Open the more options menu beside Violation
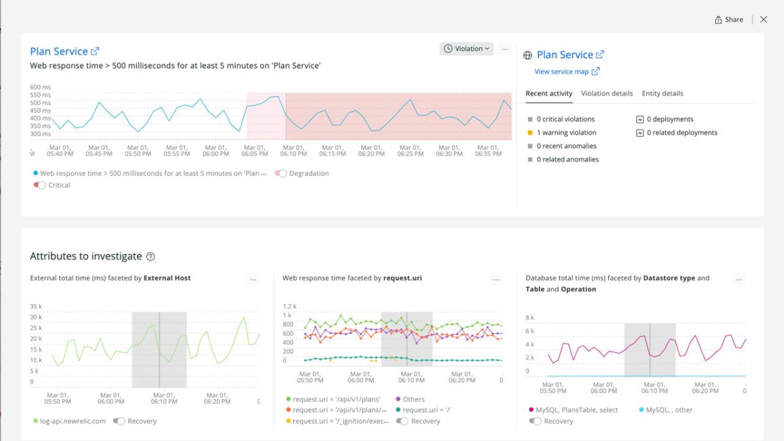Image resolution: width=784 pixels, height=441 pixels. click(505, 49)
